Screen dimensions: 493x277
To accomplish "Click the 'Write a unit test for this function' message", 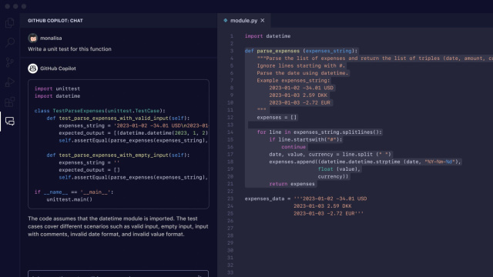I will tap(69, 49).
